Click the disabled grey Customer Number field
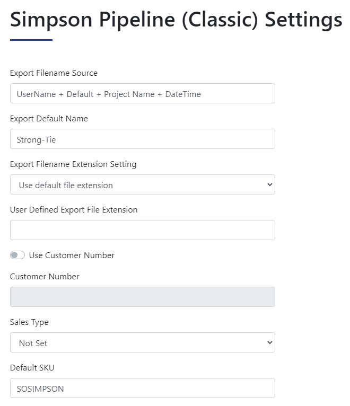This screenshot has height=406, width=350. (143, 297)
